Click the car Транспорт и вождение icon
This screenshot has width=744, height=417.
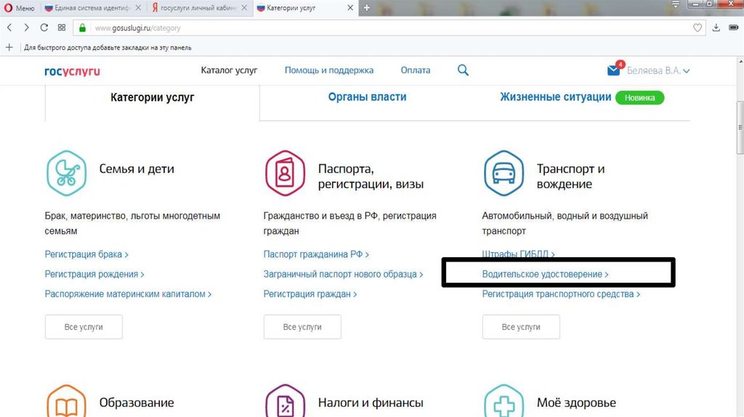(x=504, y=173)
